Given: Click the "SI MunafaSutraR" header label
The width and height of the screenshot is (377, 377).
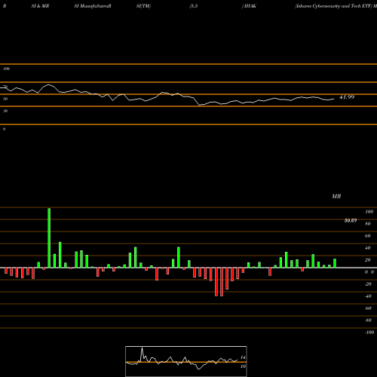Looking at the screenshot, I should pos(93,6).
